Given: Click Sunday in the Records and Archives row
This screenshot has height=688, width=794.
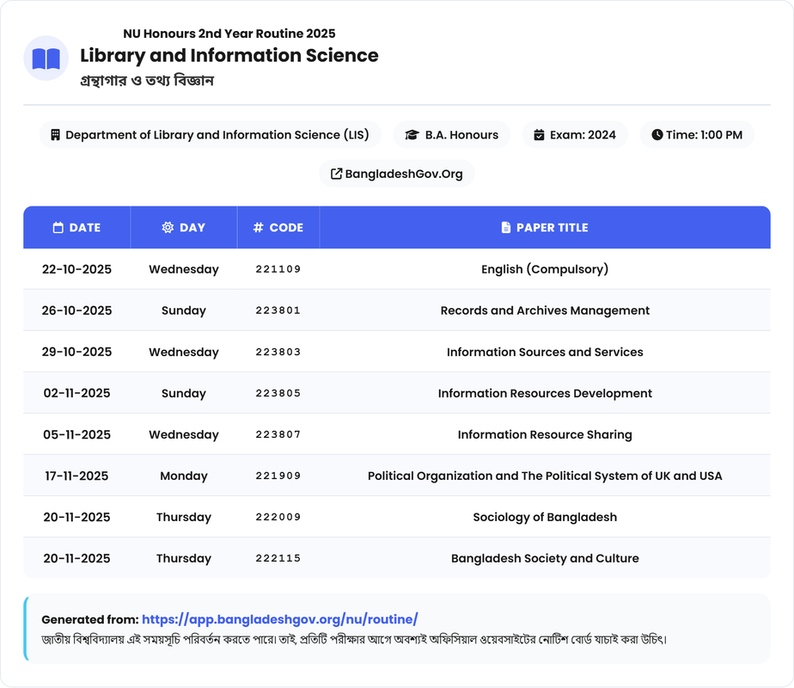Looking at the screenshot, I should coord(184,311).
